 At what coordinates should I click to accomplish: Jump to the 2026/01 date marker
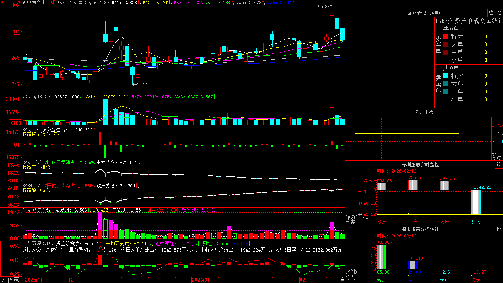click(201, 280)
